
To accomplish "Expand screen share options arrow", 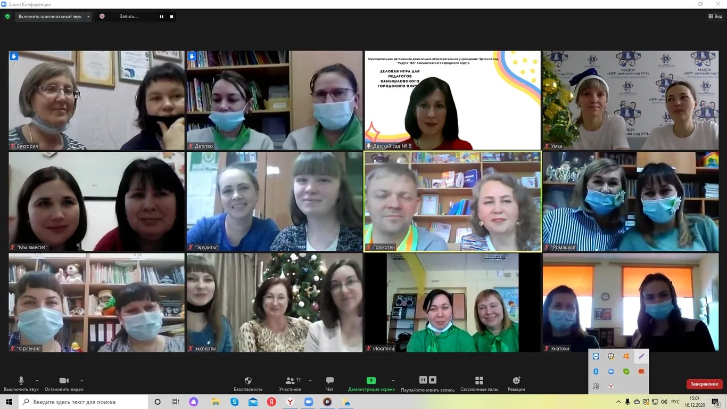I will point(393,381).
